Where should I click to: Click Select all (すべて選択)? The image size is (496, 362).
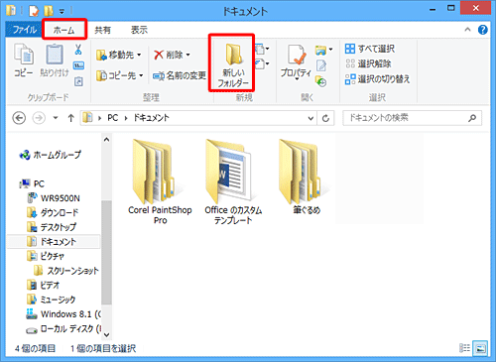(370, 49)
